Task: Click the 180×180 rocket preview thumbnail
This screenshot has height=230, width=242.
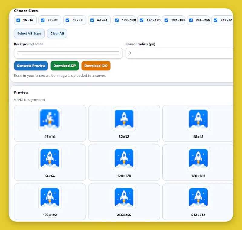Action: point(198,158)
